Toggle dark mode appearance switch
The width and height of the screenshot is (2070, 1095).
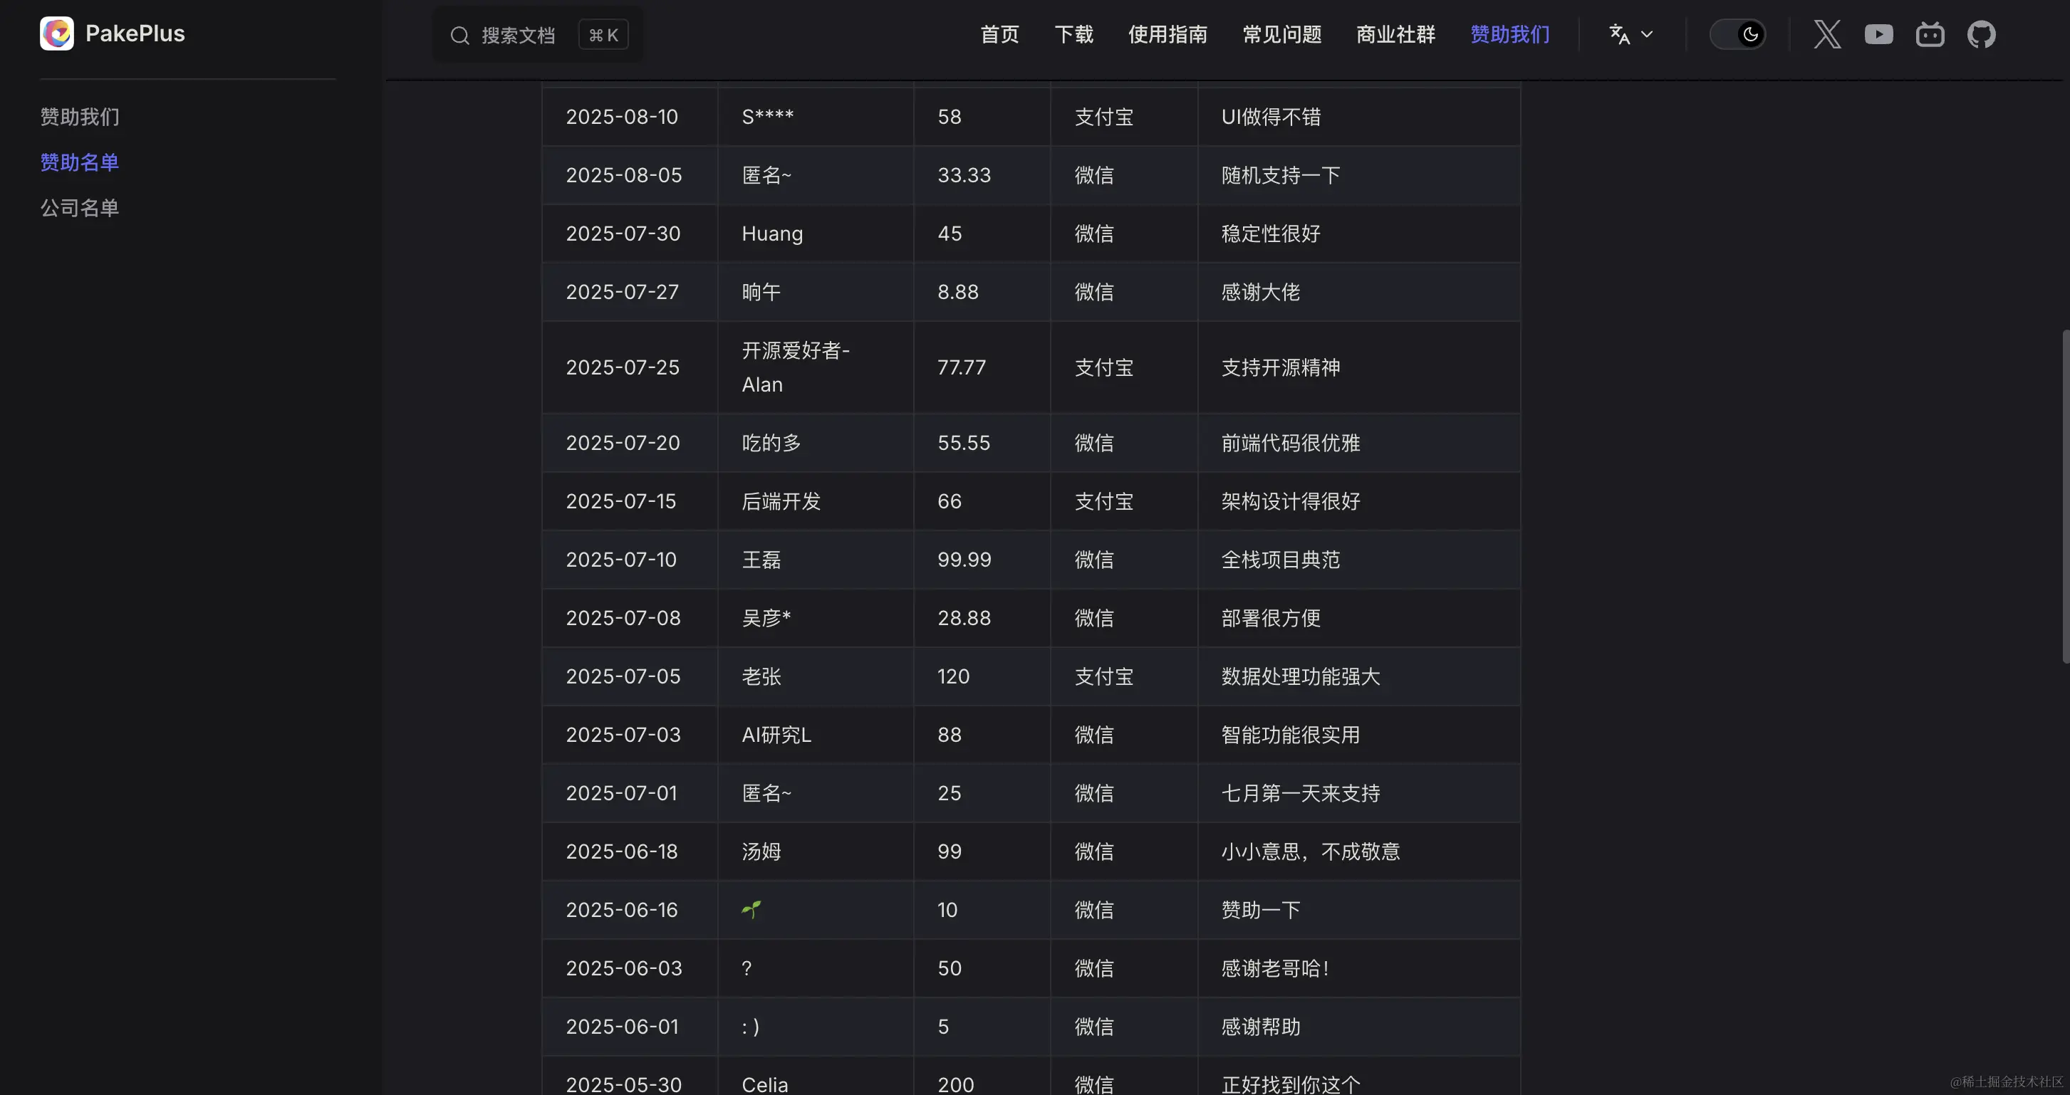(1737, 35)
